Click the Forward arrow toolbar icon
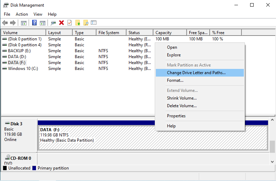This screenshot has width=276, height=181. [x=13, y=23]
